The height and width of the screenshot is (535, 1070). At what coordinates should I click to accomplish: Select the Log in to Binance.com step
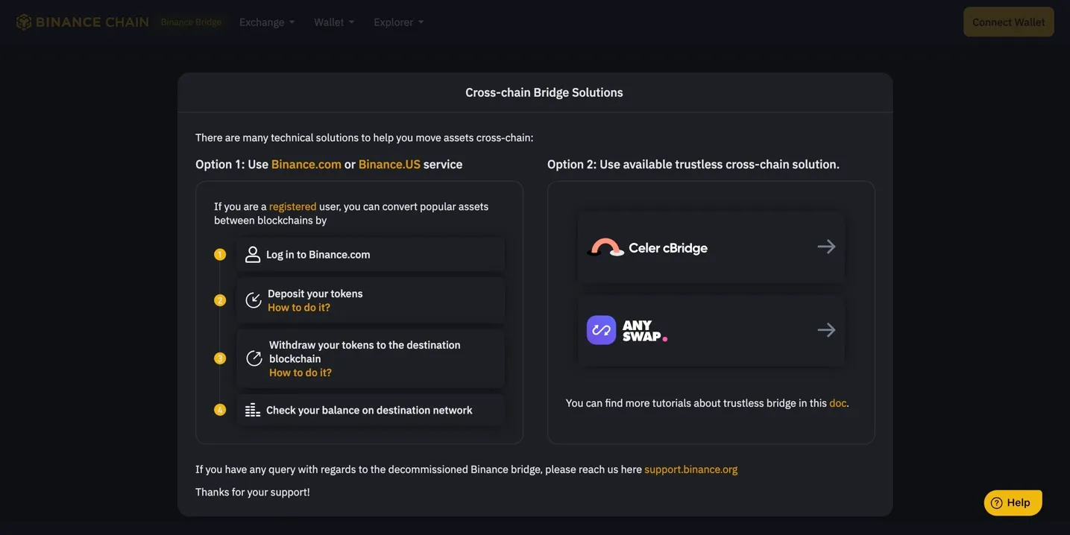coord(371,255)
